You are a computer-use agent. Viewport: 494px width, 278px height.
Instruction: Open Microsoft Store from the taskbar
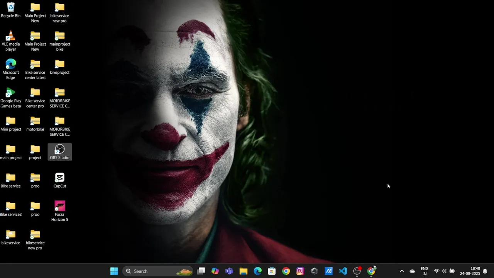[272, 271]
